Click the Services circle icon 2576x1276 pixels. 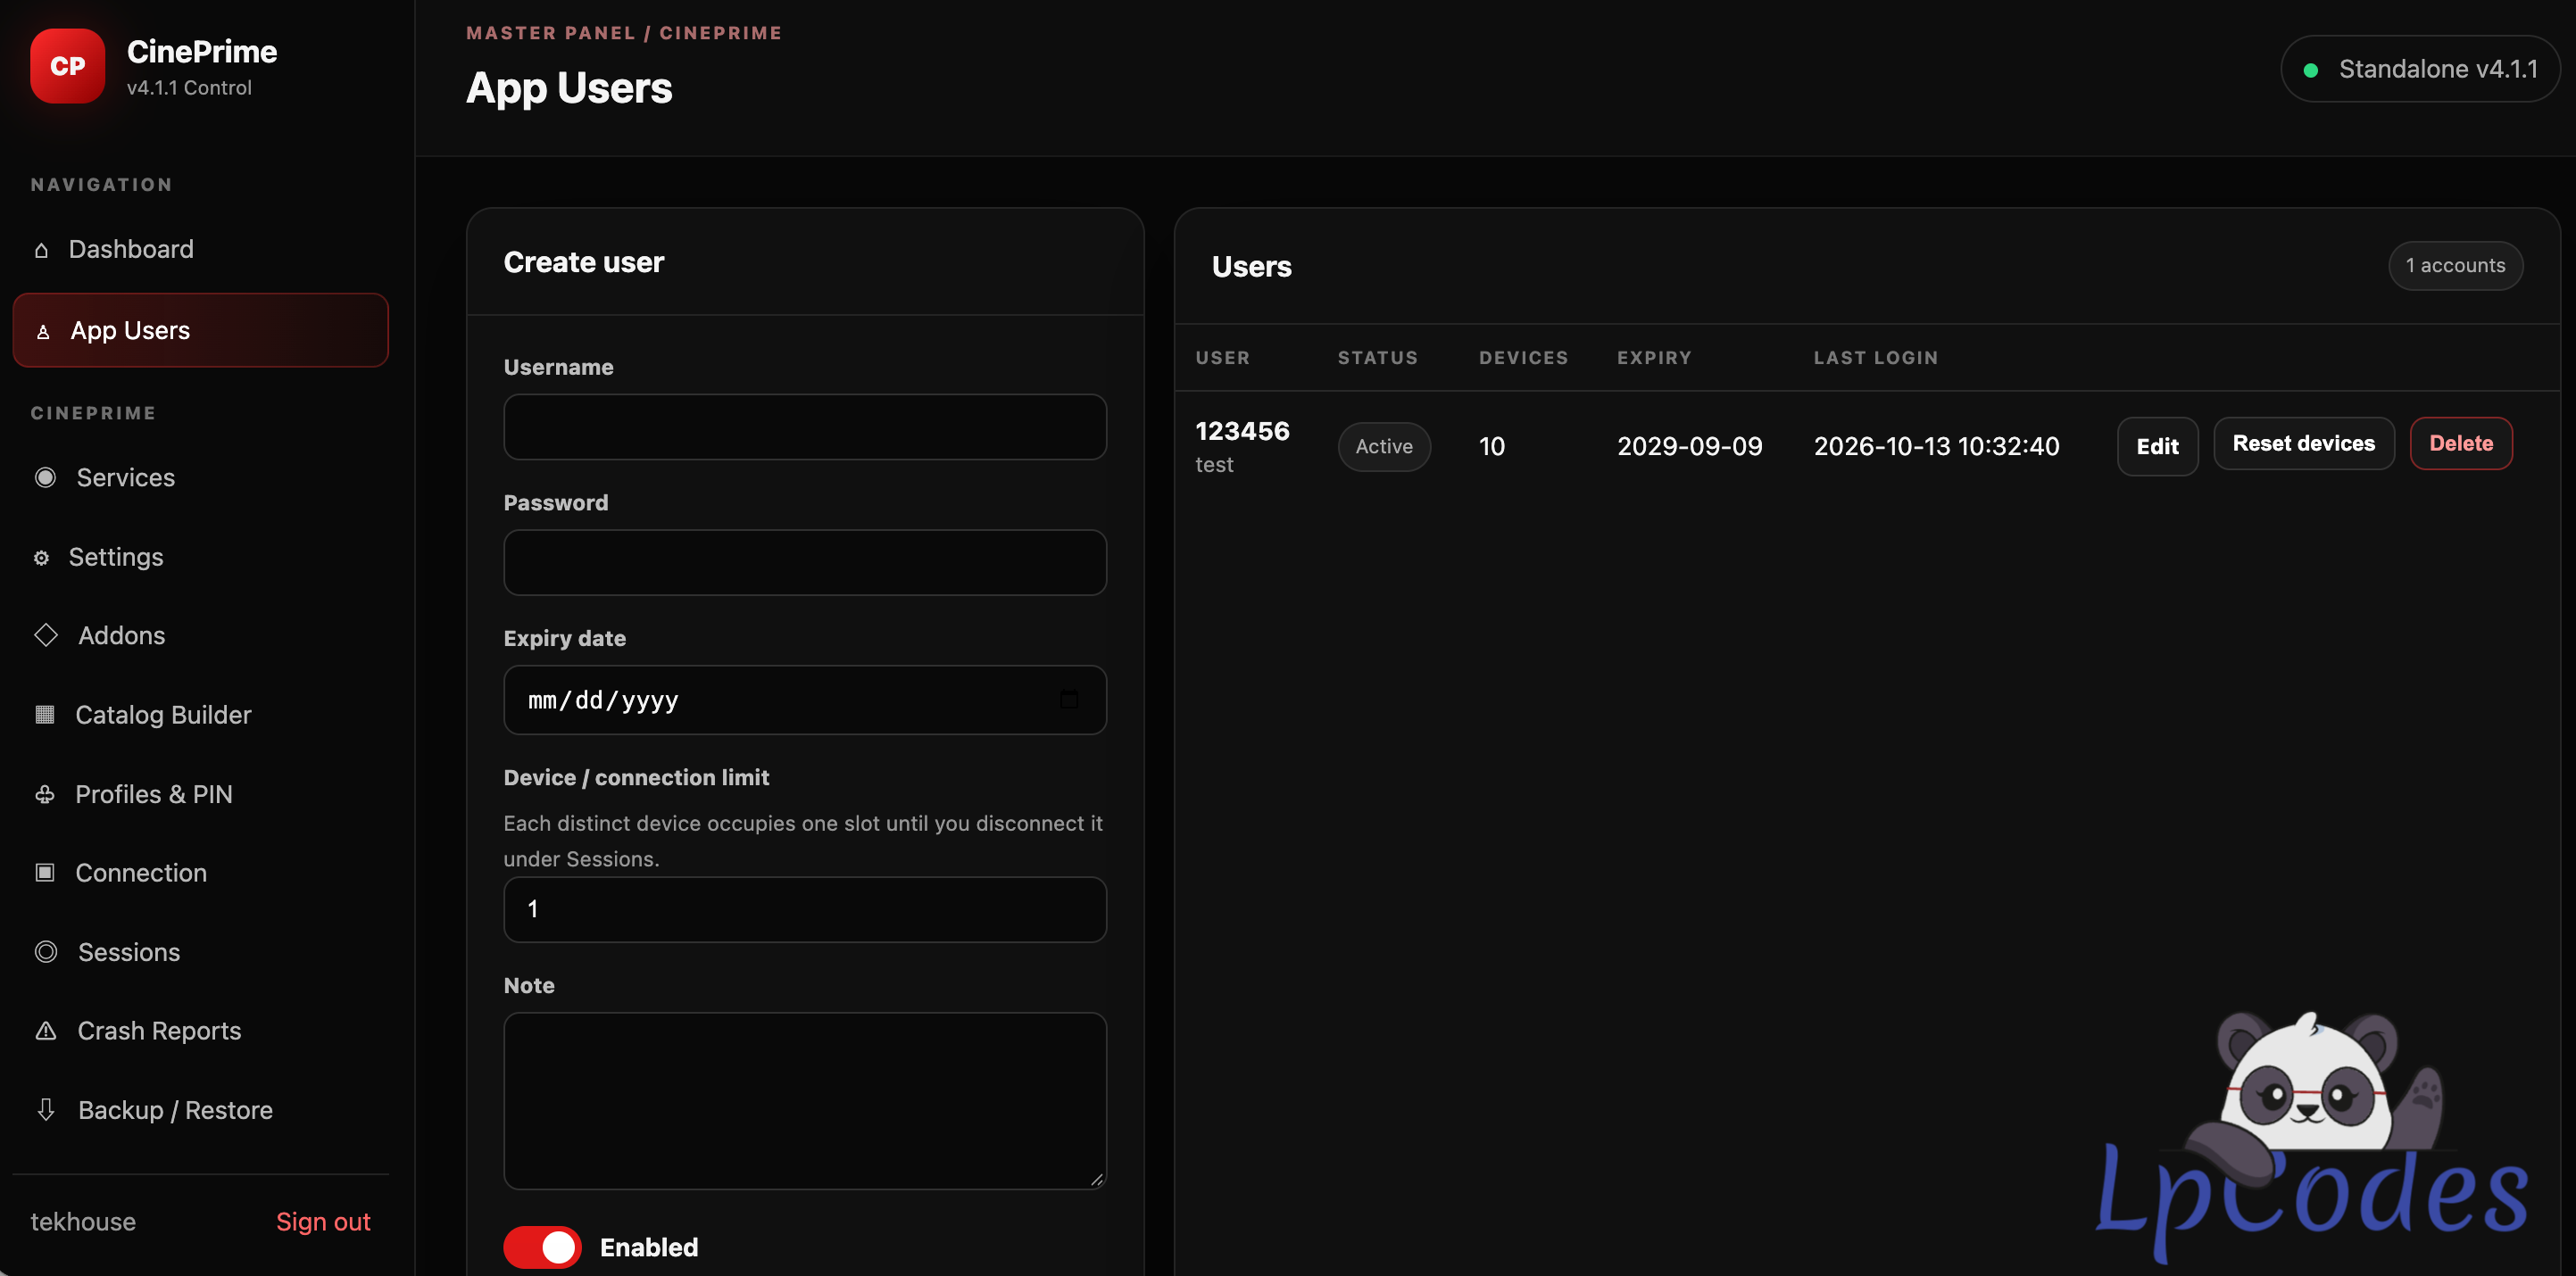coord(45,477)
